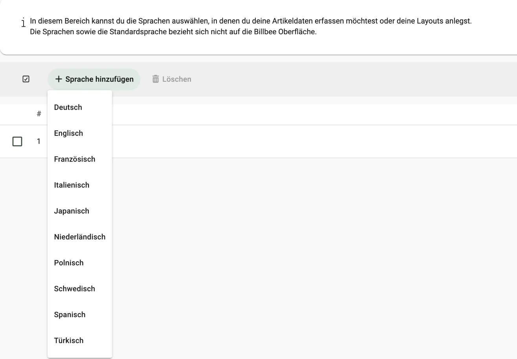Tick the checkbox for row 1

point(17,141)
